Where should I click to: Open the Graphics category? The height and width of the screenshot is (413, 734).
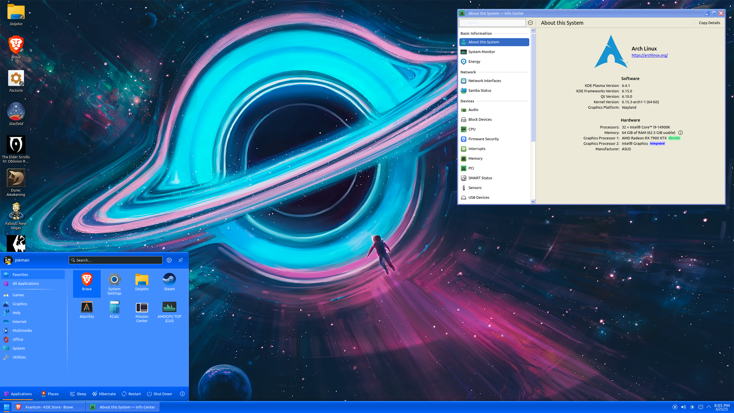[33, 304]
